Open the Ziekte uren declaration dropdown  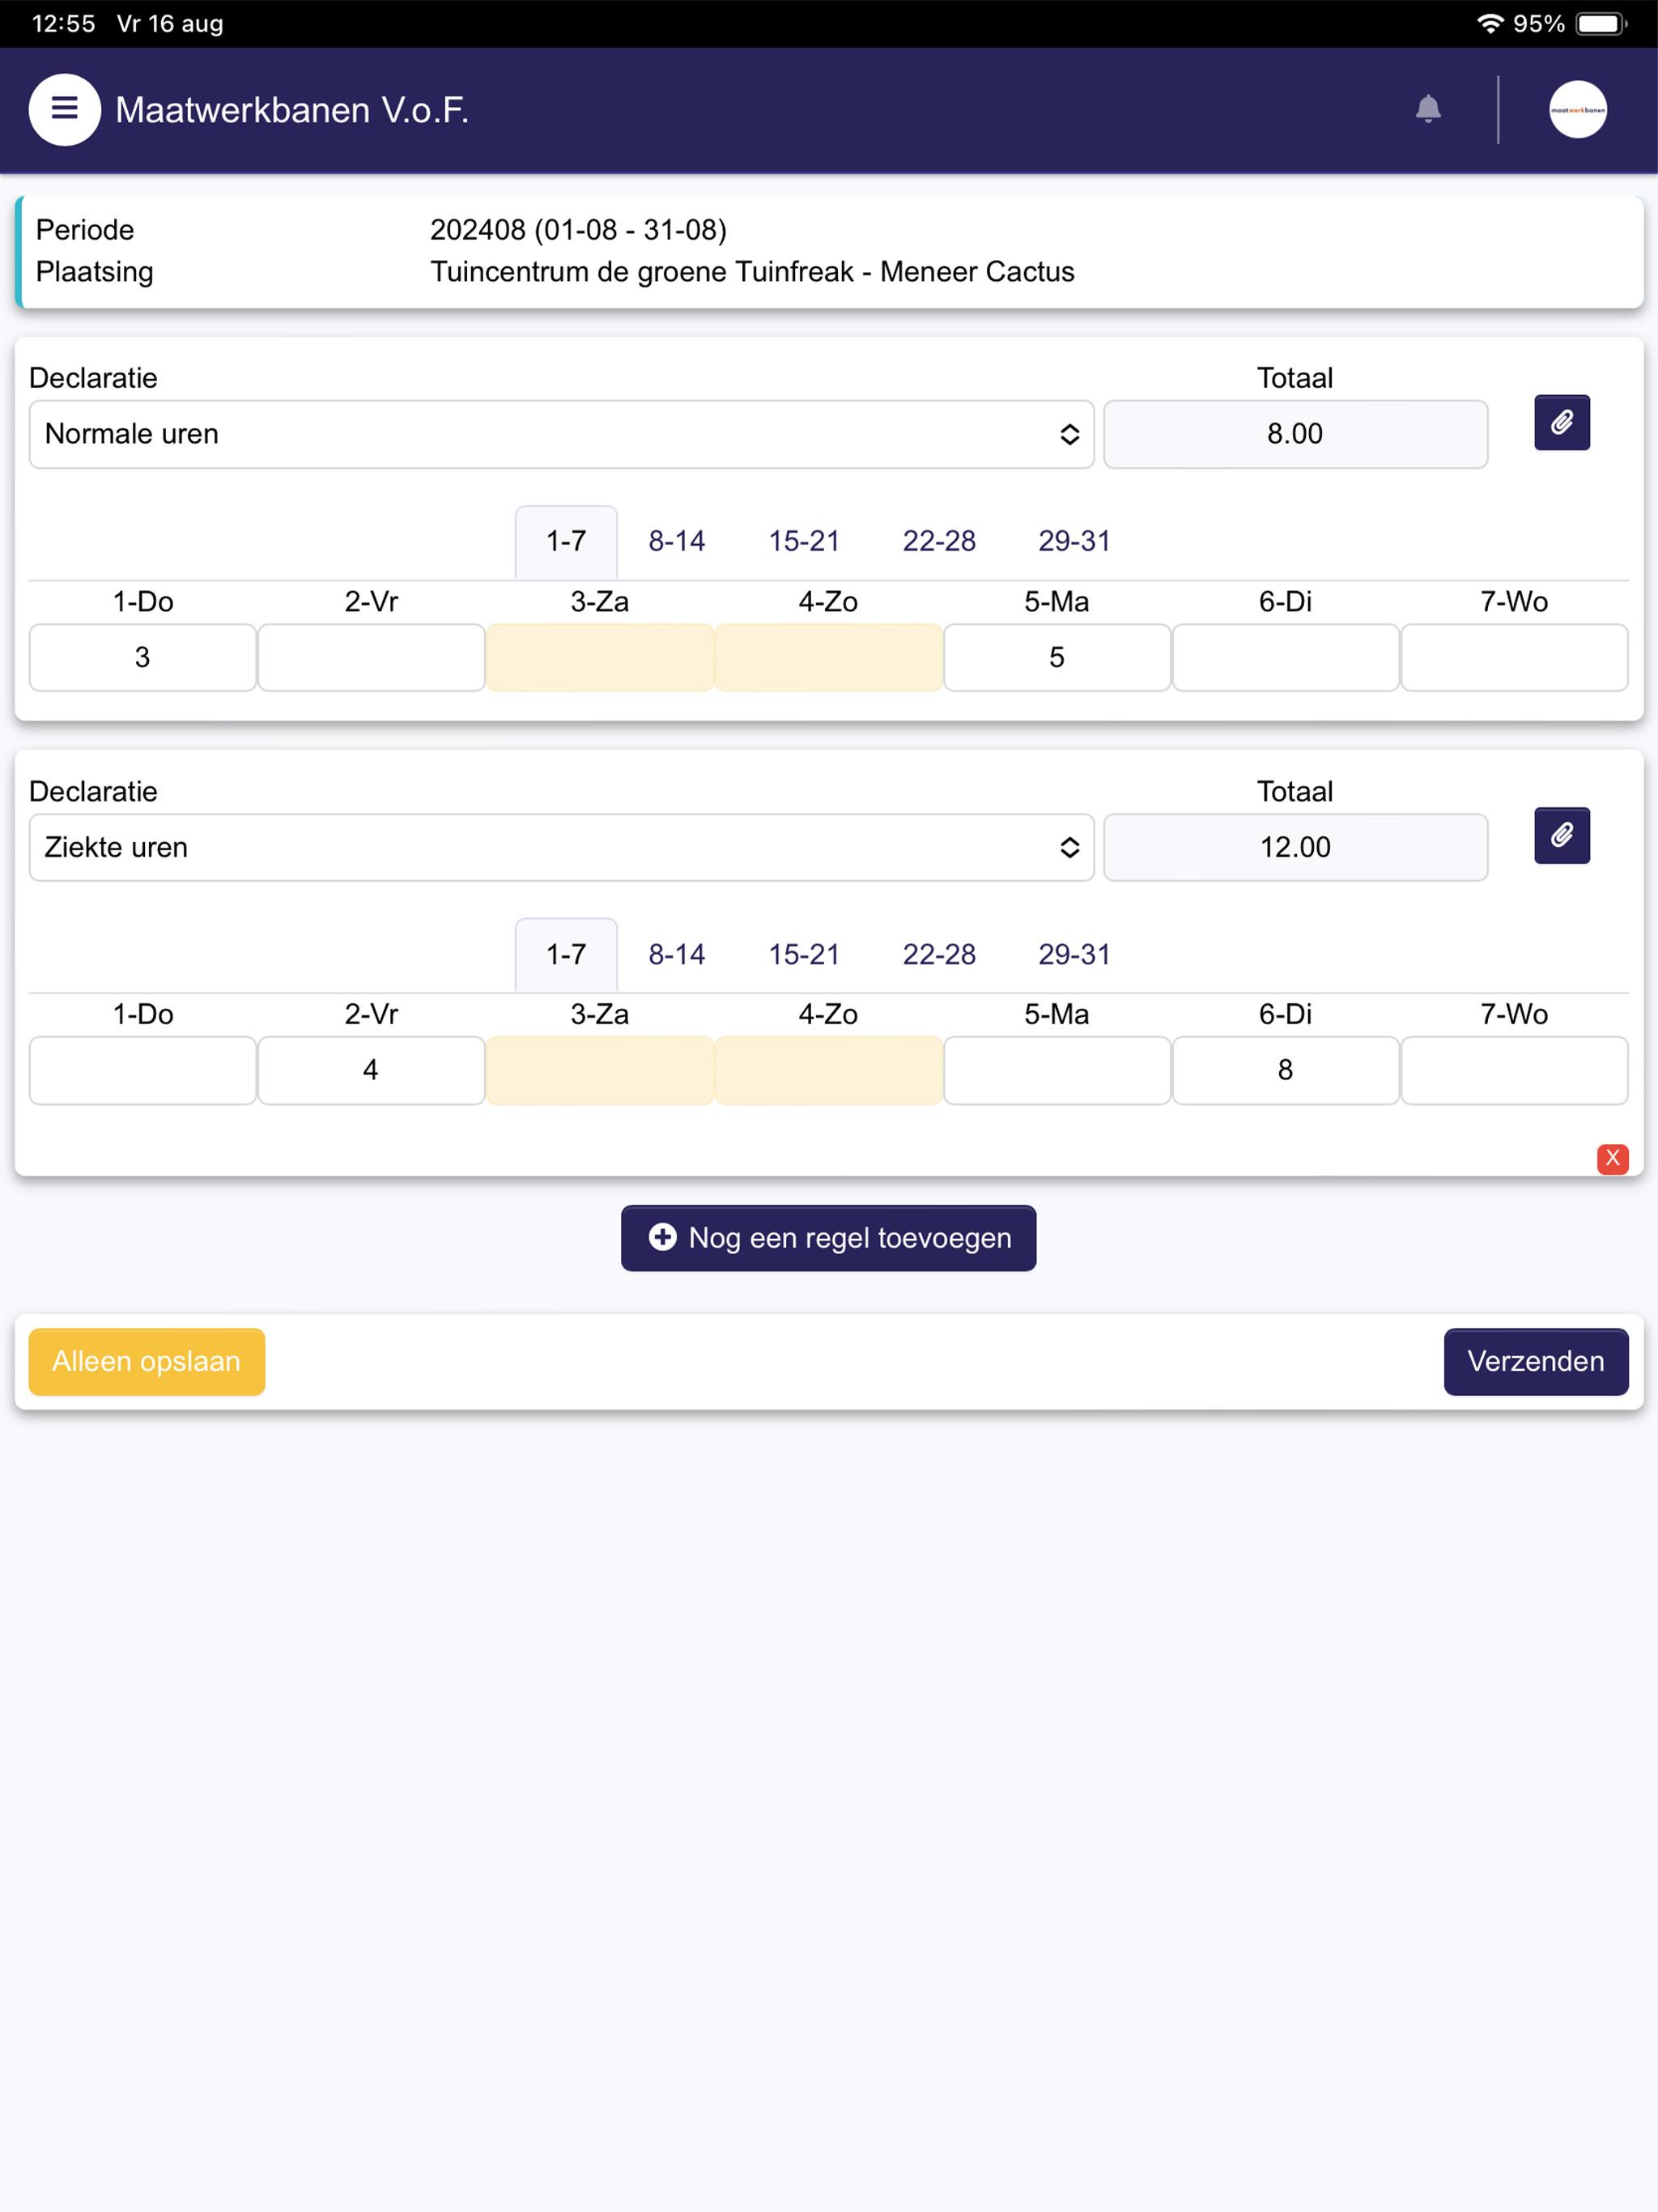(x=561, y=847)
